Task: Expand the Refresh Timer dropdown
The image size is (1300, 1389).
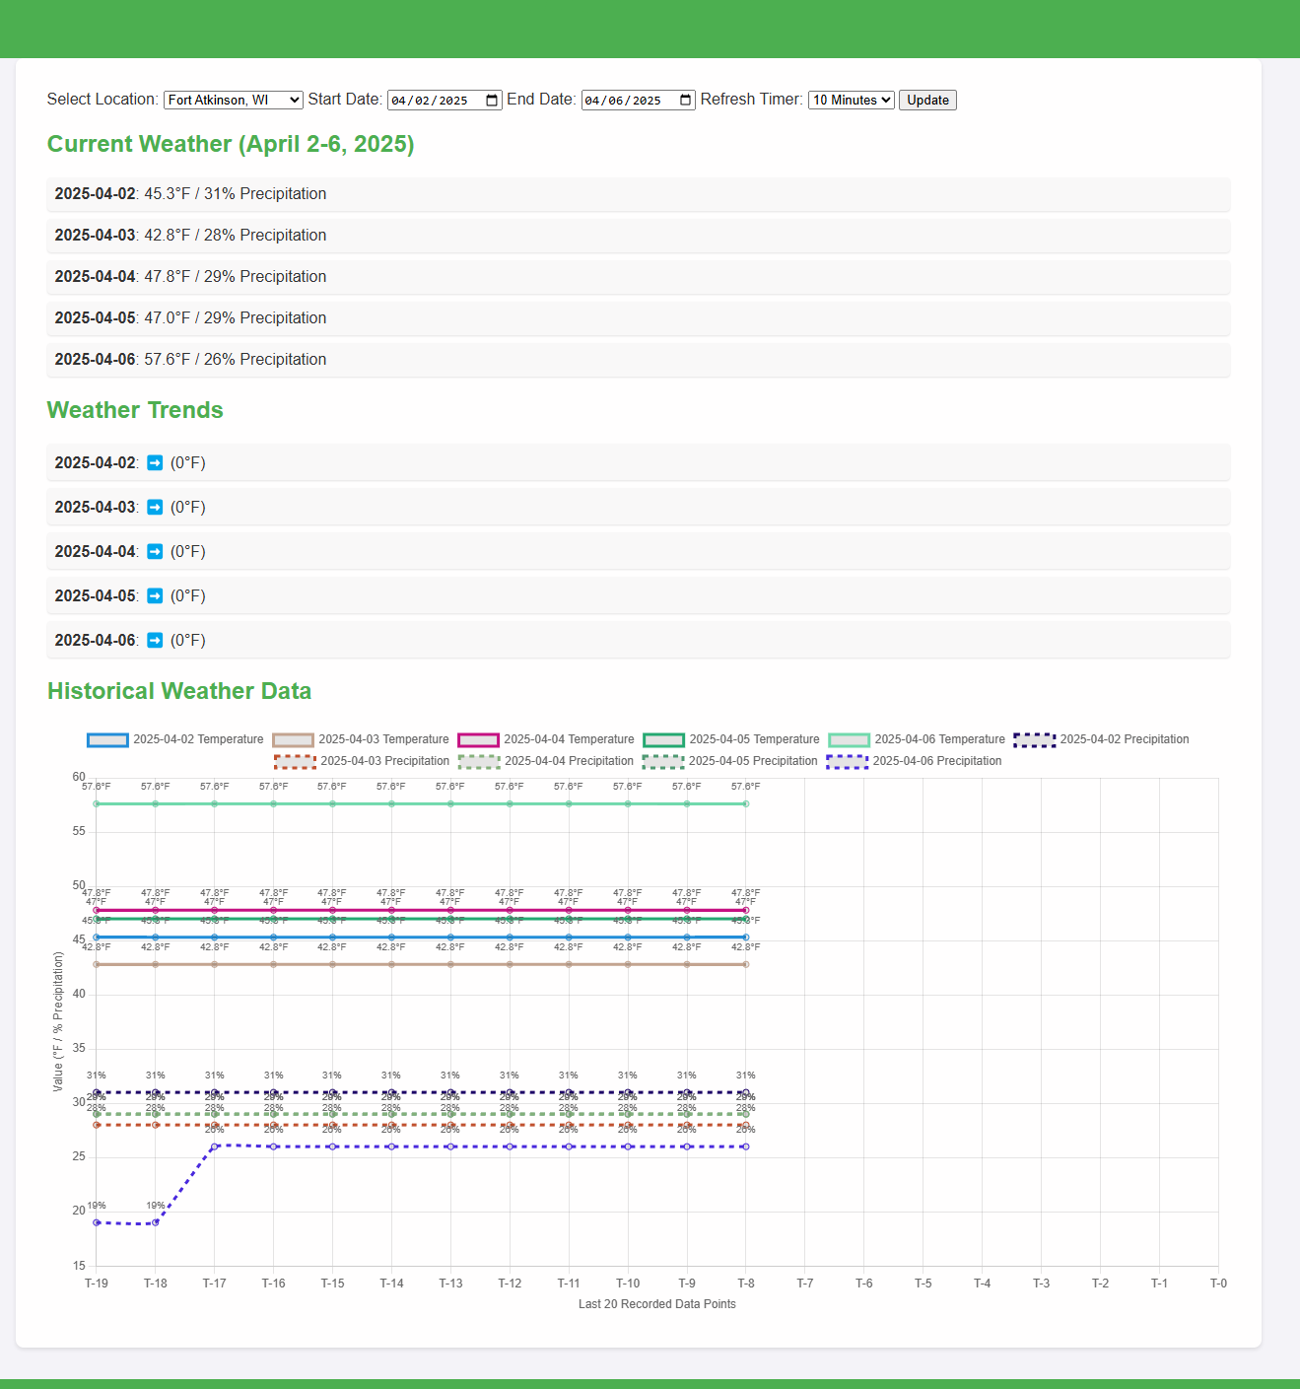Action: [851, 101]
